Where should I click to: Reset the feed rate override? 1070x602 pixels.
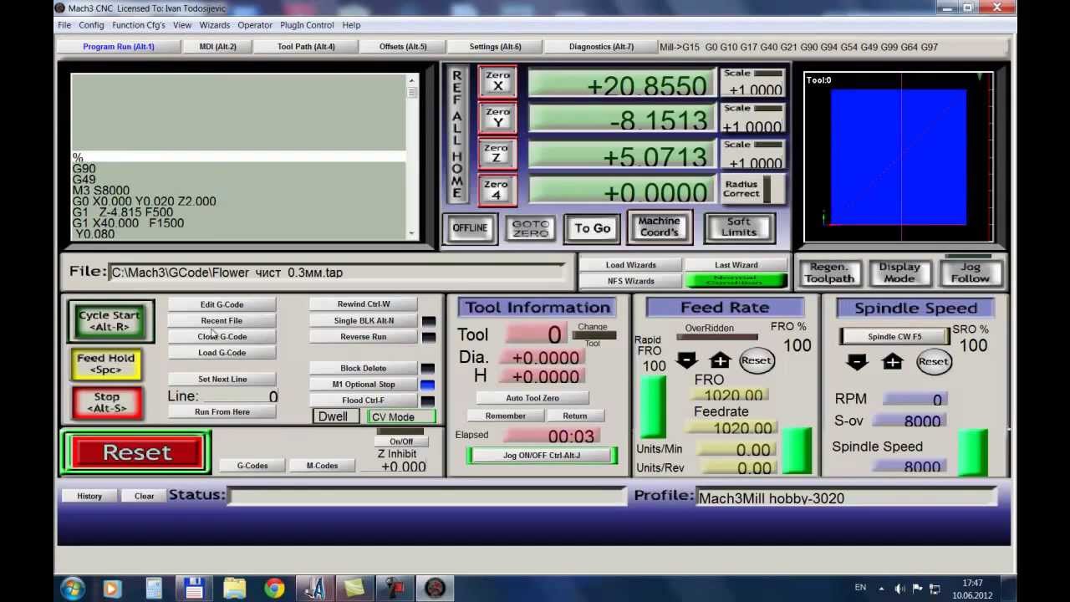click(x=756, y=360)
